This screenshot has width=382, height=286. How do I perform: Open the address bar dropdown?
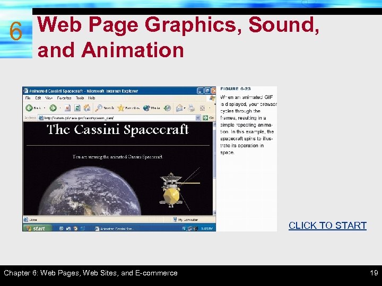click(198, 118)
